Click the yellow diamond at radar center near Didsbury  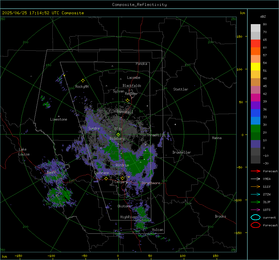(x=118, y=135)
